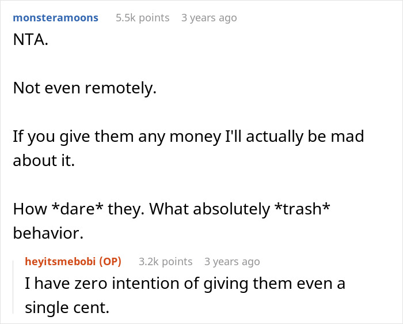Click the "Not even remotely." line
Viewport: 403px width, 324px height.
tap(84, 88)
